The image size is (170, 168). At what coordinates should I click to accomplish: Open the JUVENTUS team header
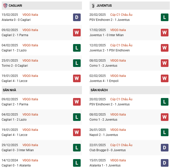104,6
